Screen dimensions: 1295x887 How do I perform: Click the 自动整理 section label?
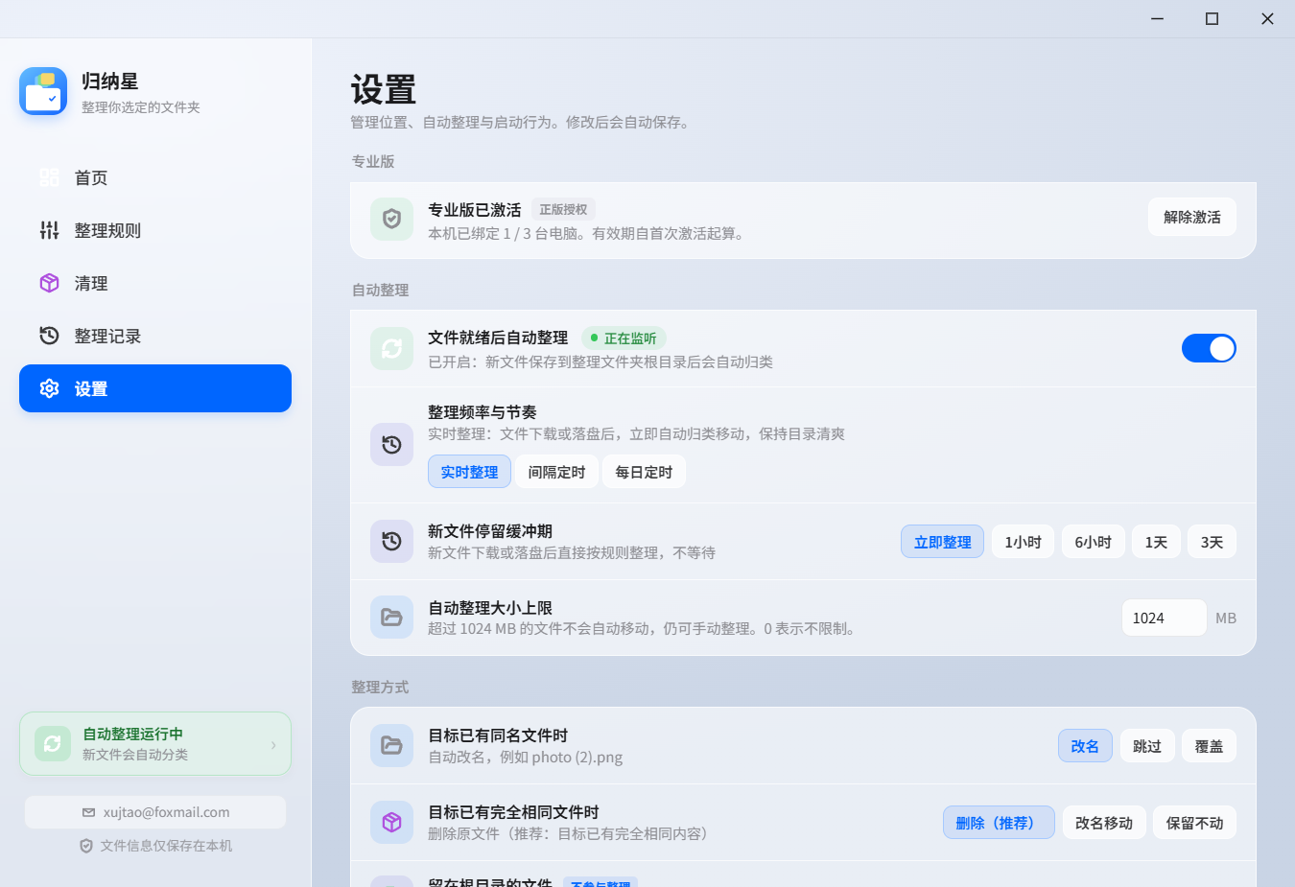[380, 290]
